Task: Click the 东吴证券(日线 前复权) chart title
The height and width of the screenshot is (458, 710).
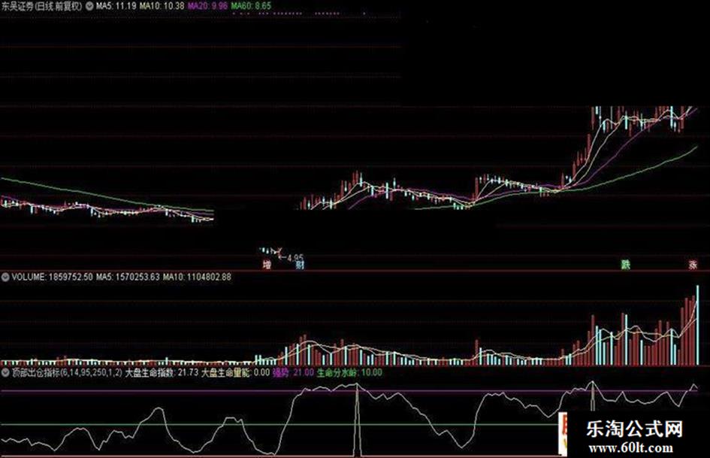Action: pyautogui.click(x=42, y=6)
